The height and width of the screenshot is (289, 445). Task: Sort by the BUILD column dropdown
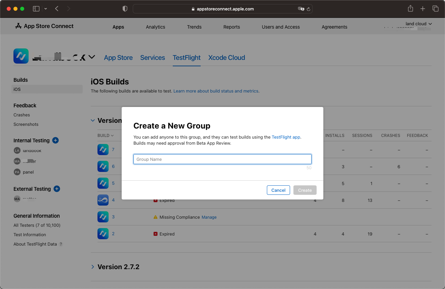point(106,135)
